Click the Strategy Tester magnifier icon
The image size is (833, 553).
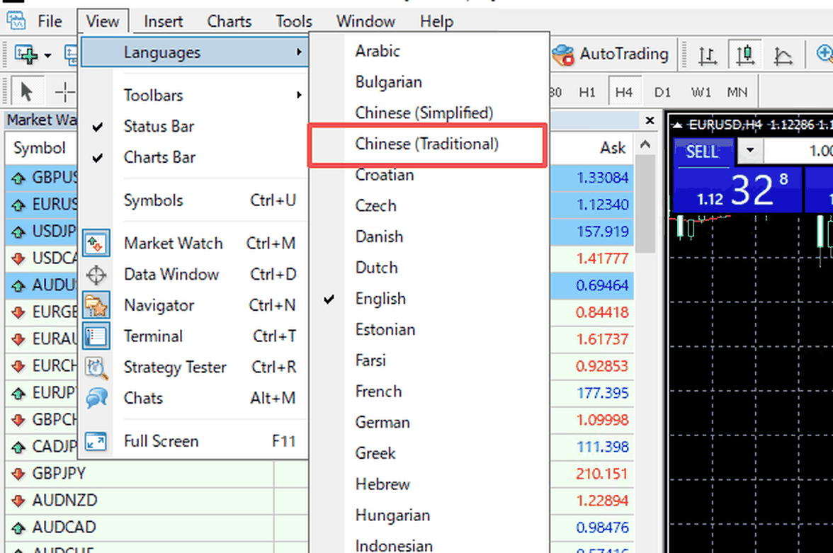click(x=96, y=367)
